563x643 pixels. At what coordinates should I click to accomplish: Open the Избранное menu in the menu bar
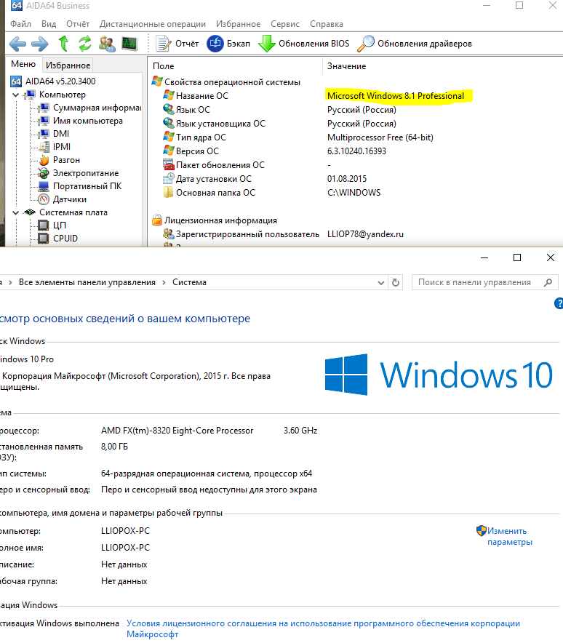(x=239, y=24)
